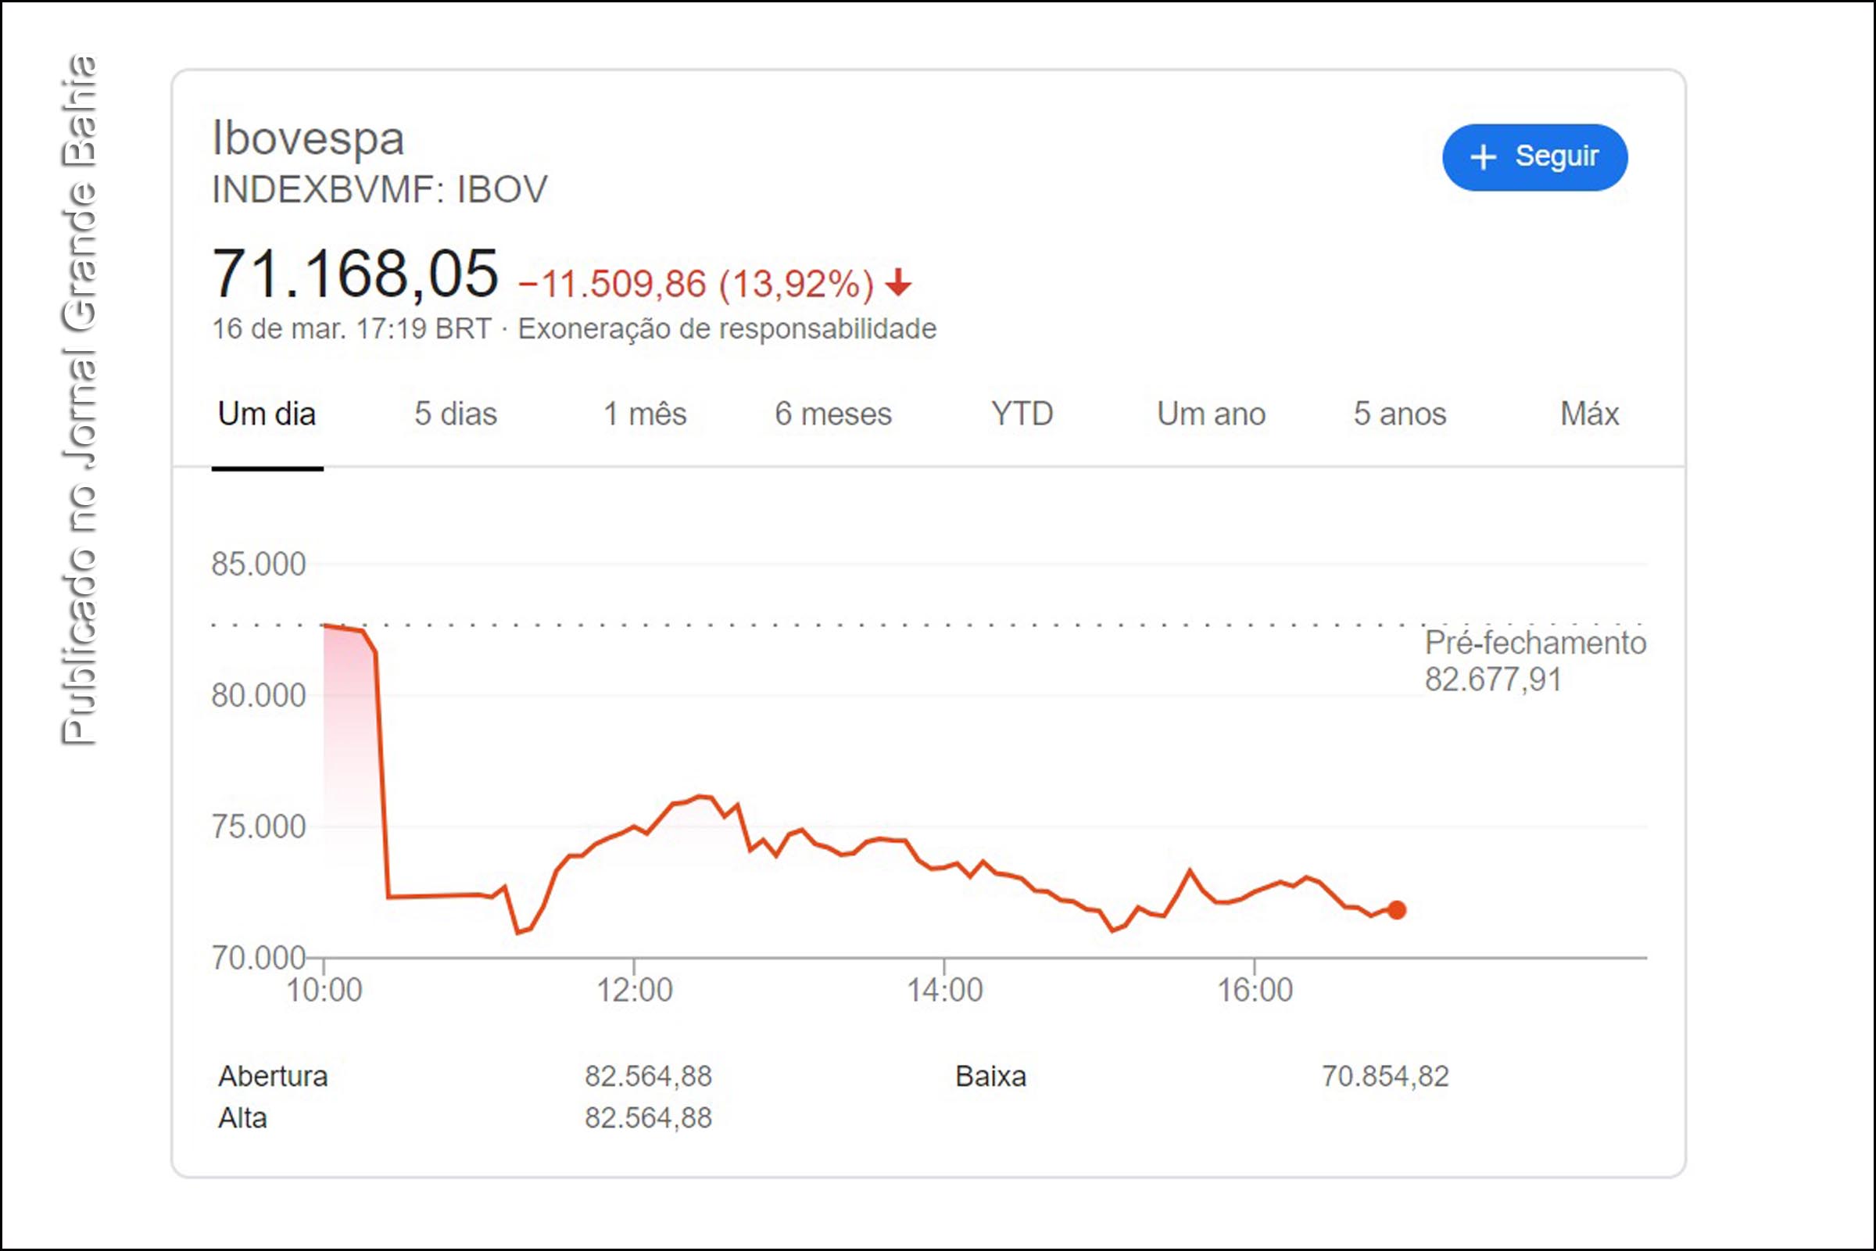Click the Abertura value 82.564,88
The height and width of the screenshot is (1251, 1876).
648,1076
